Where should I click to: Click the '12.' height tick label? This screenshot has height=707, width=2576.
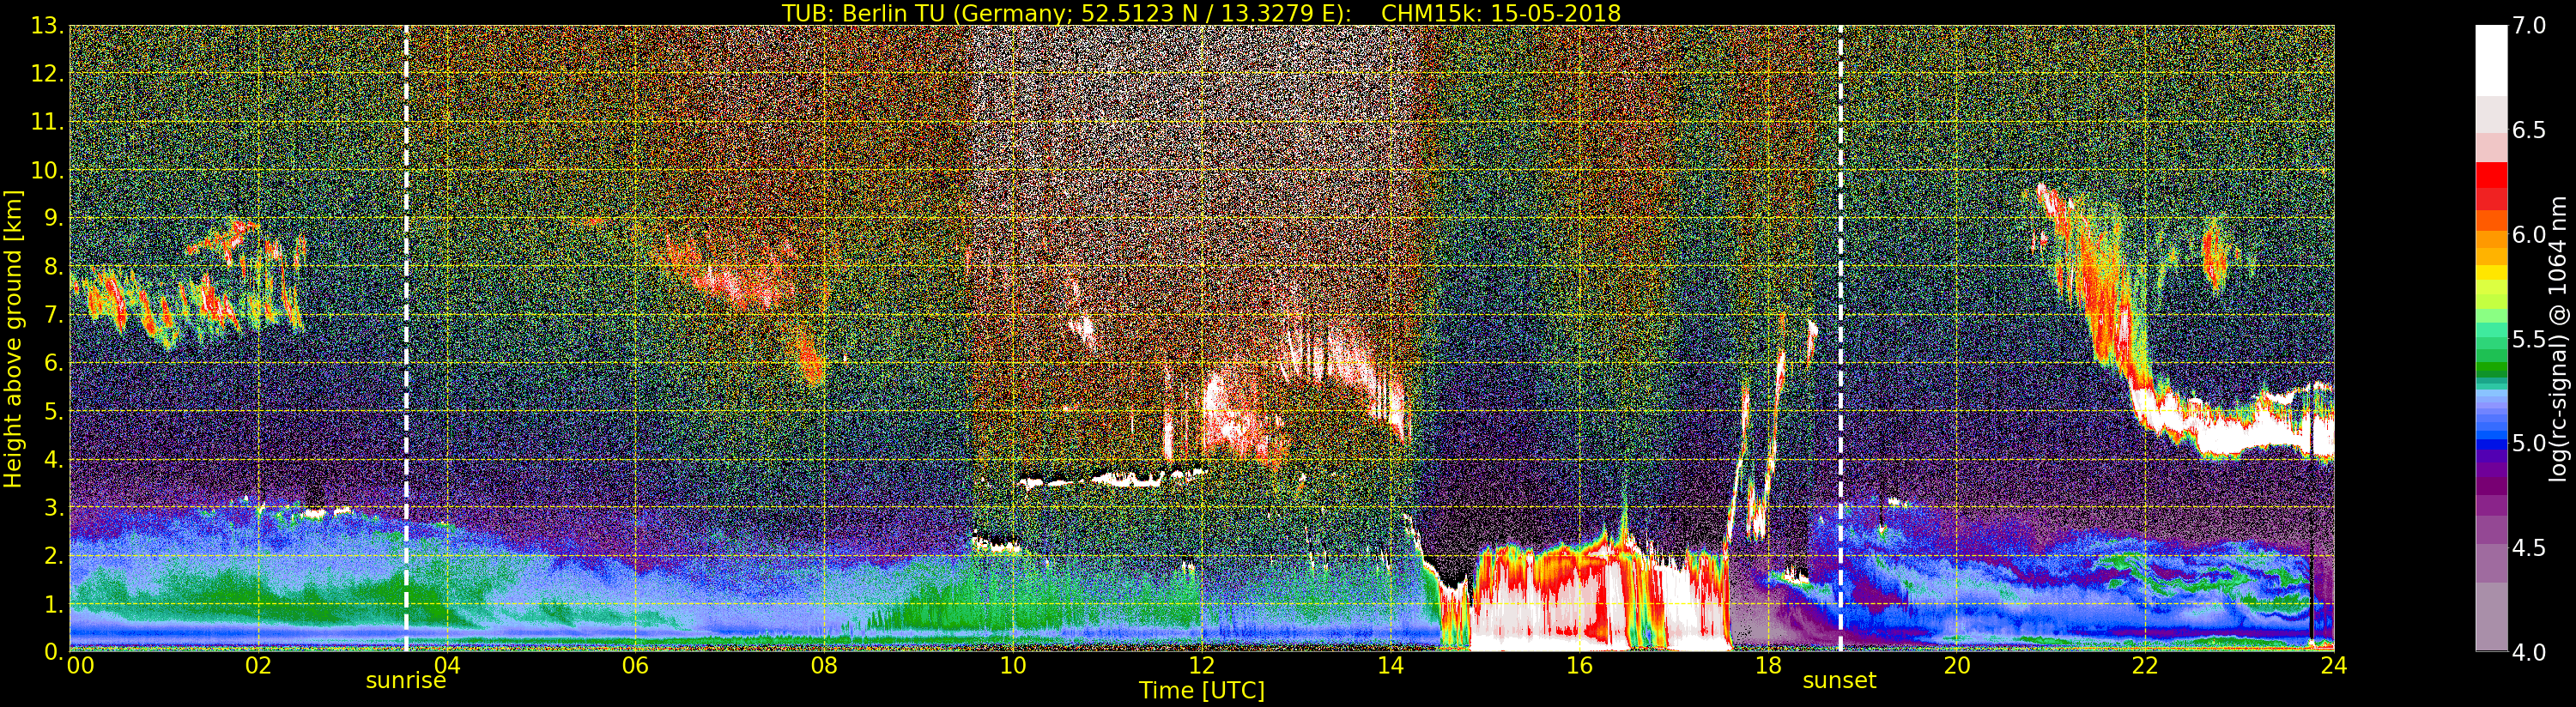tap(47, 74)
